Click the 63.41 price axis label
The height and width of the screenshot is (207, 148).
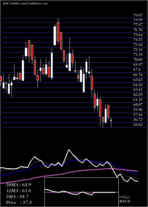pyautogui.click(x=138, y=90)
